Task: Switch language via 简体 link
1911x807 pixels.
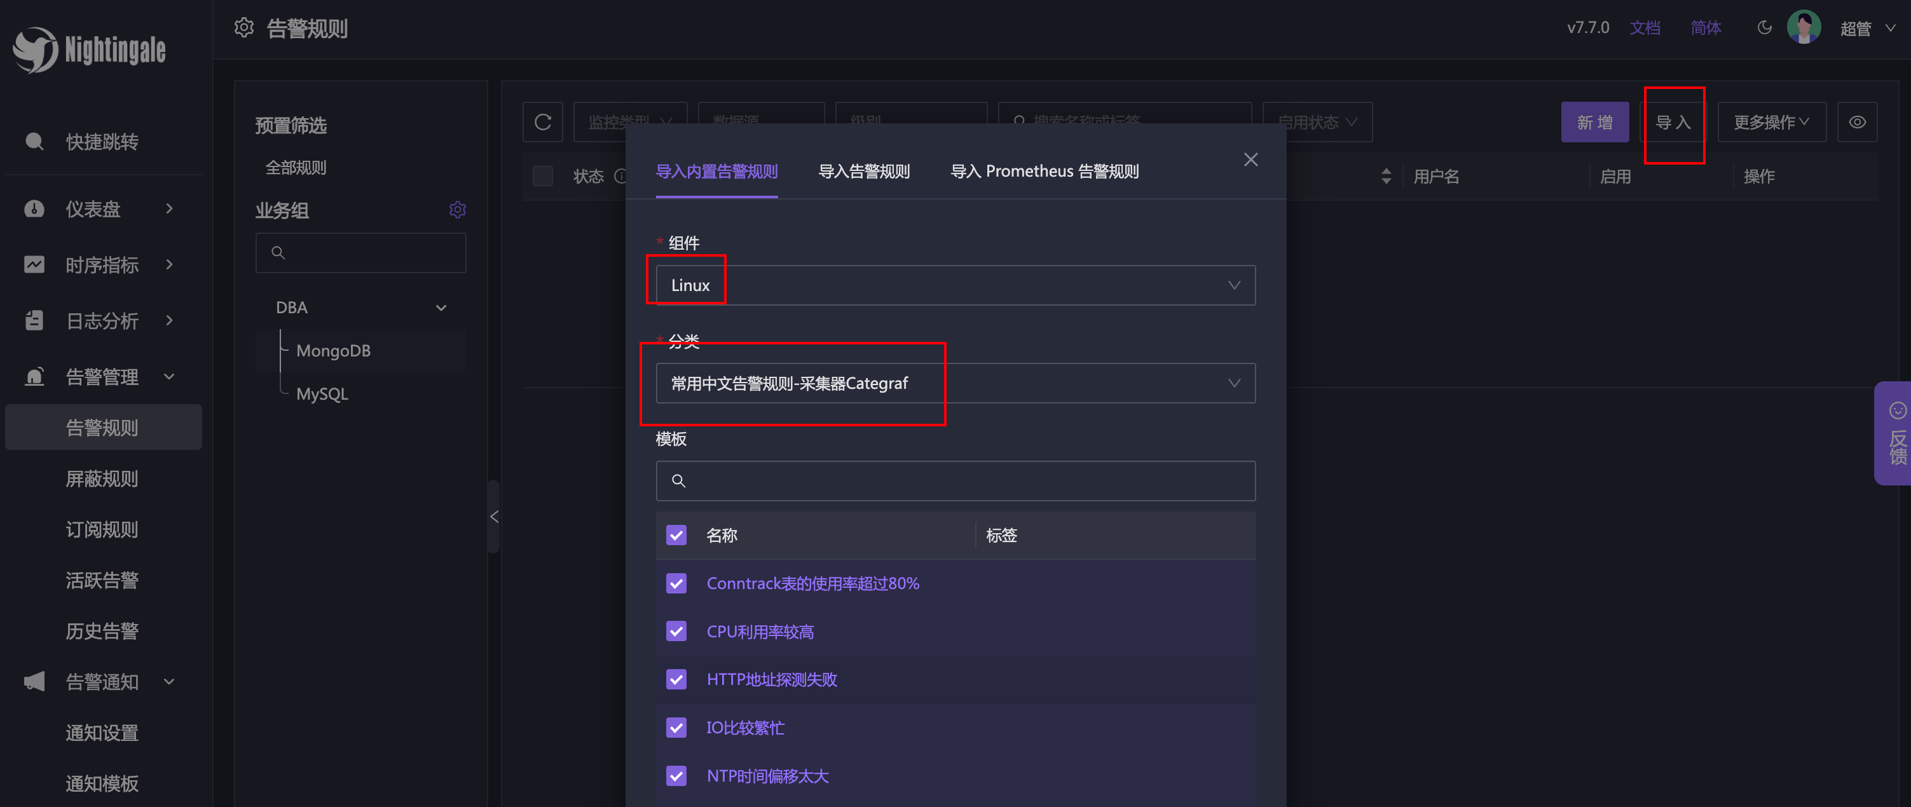Action: 1706,28
